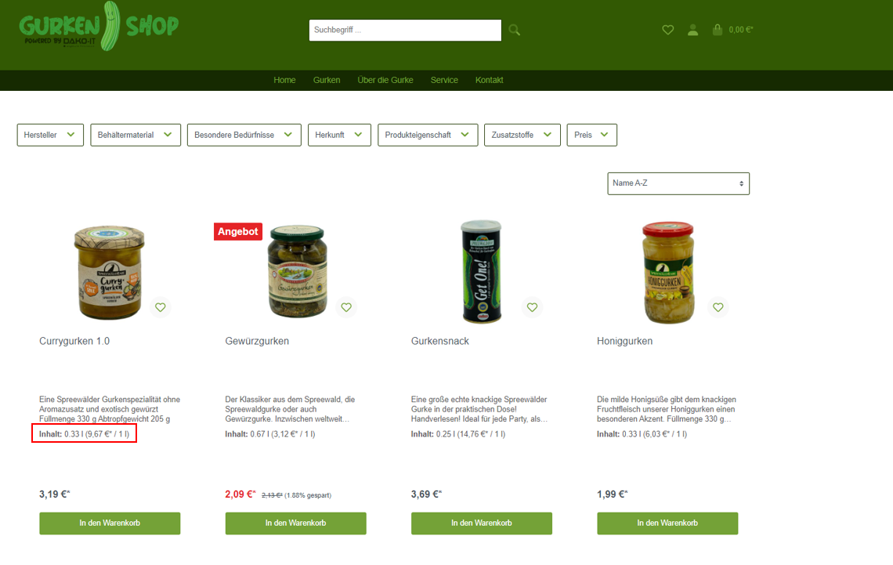The image size is (893, 565).
Task: Open the user account icon
Action: coord(692,30)
